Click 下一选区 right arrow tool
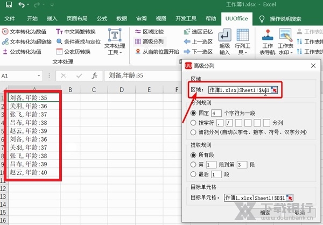 [x=198, y=52]
